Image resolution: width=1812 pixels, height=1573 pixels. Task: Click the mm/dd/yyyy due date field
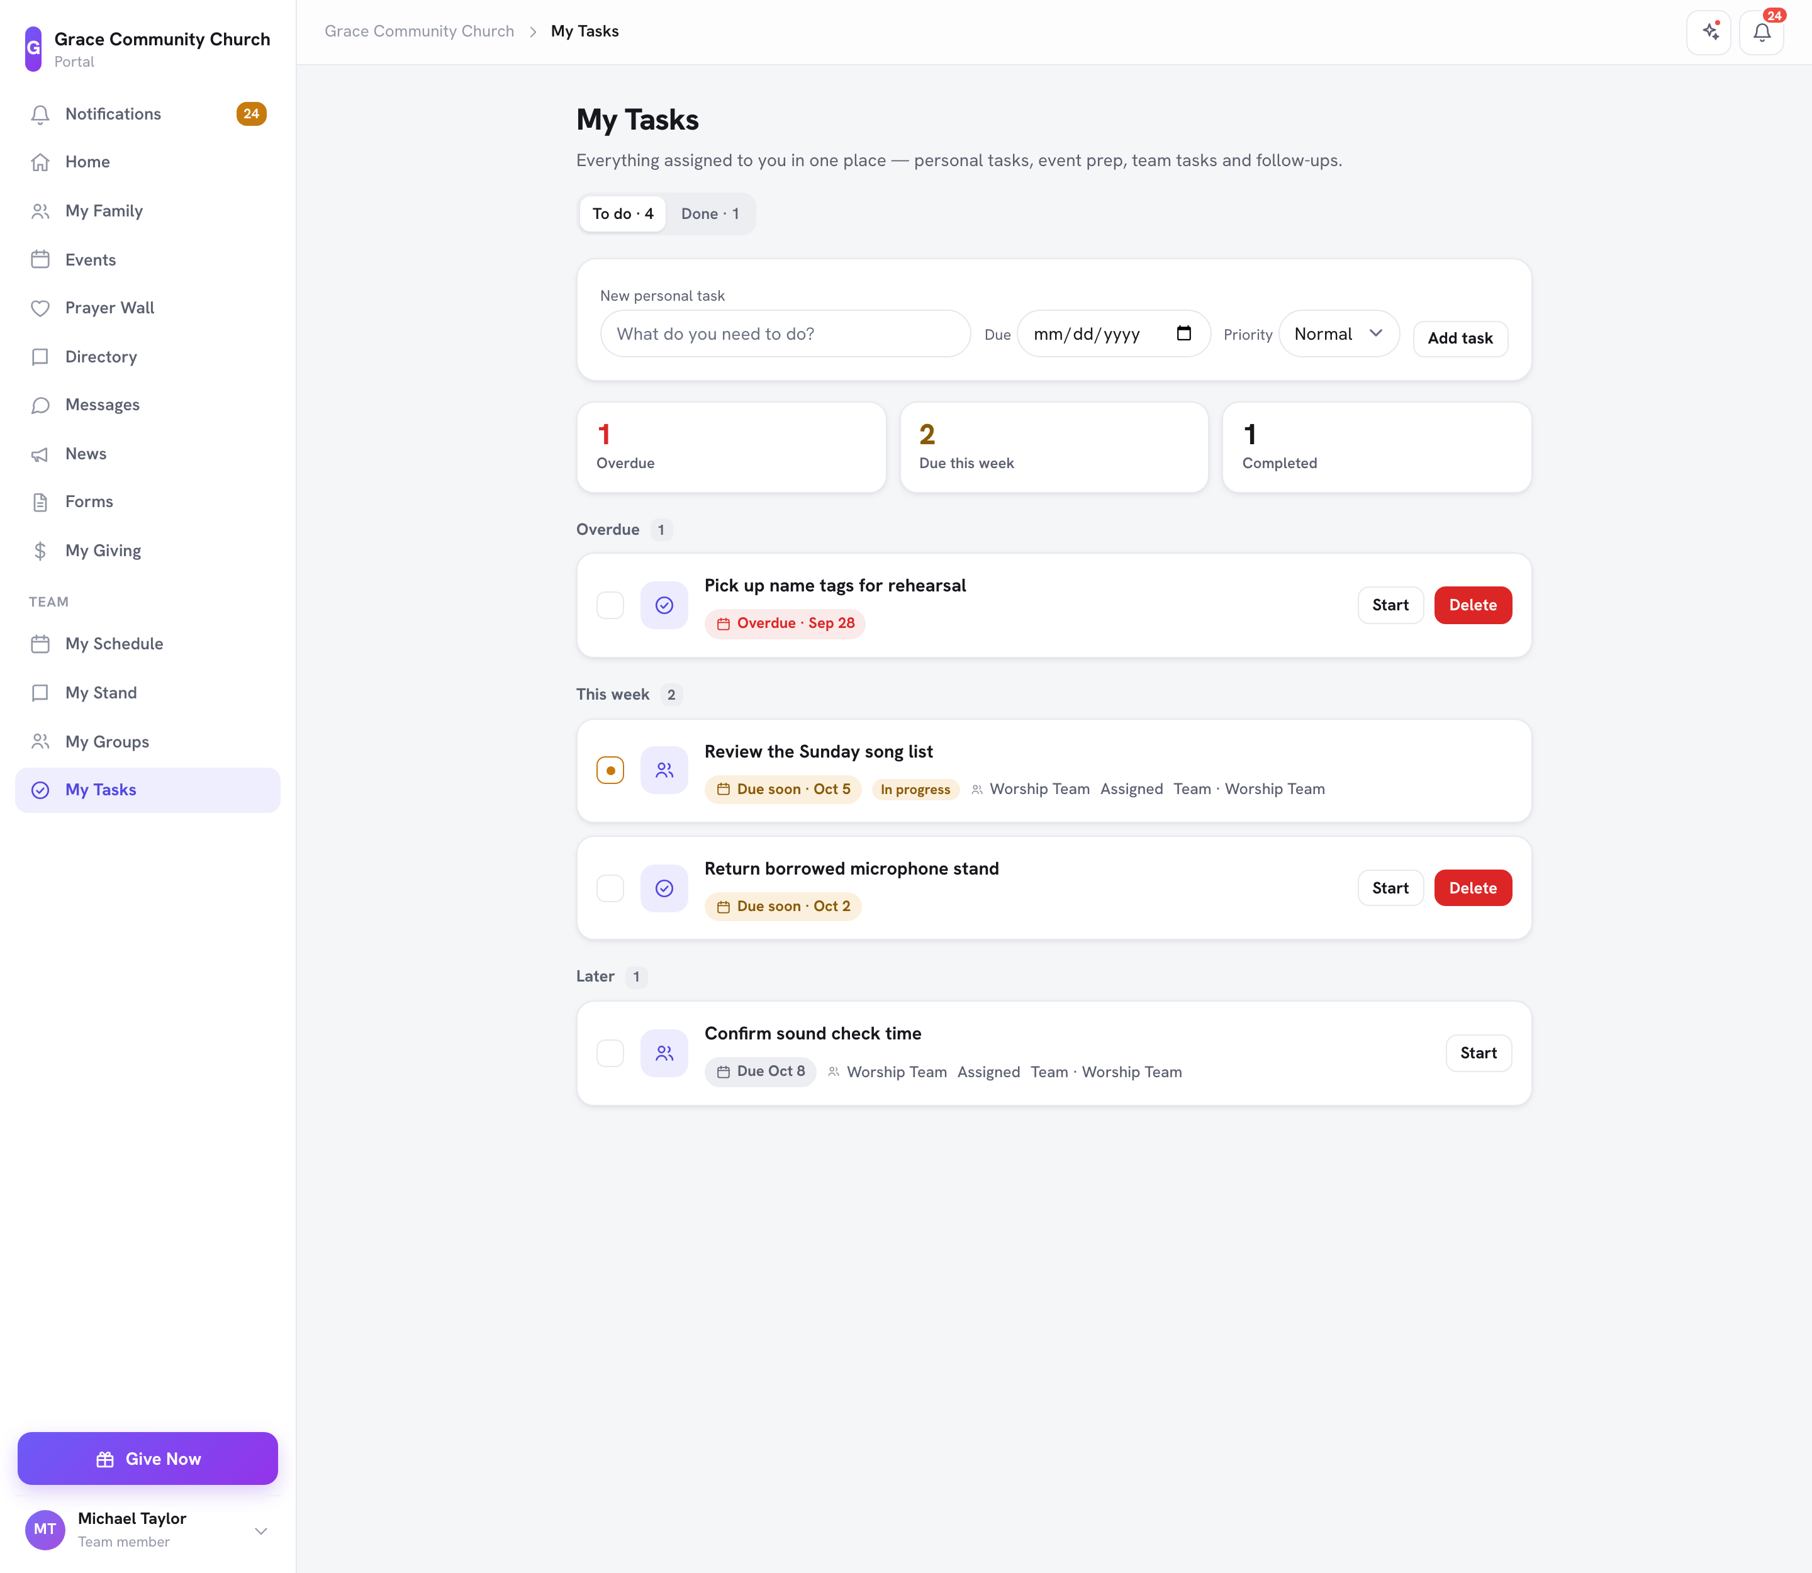(x=1114, y=333)
